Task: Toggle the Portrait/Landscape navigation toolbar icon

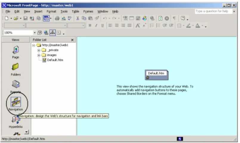Action: click(40, 33)
